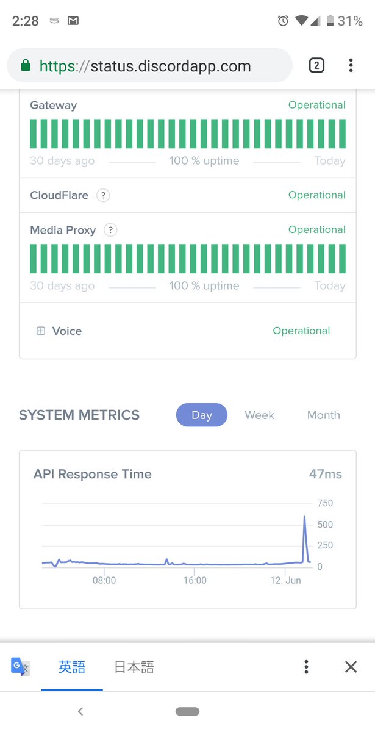Close the Google Translate bar

pos(351,667)
